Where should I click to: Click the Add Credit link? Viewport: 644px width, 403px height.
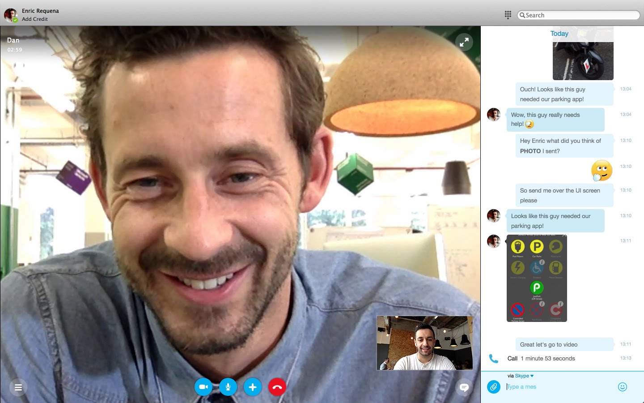(x=35, y=19)
